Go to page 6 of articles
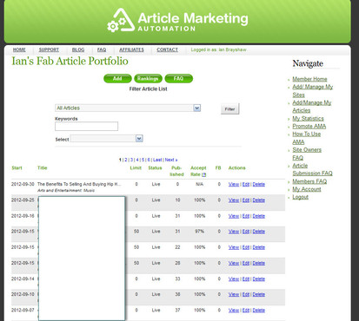The image size is (359, 321). (x=149, y=160)
